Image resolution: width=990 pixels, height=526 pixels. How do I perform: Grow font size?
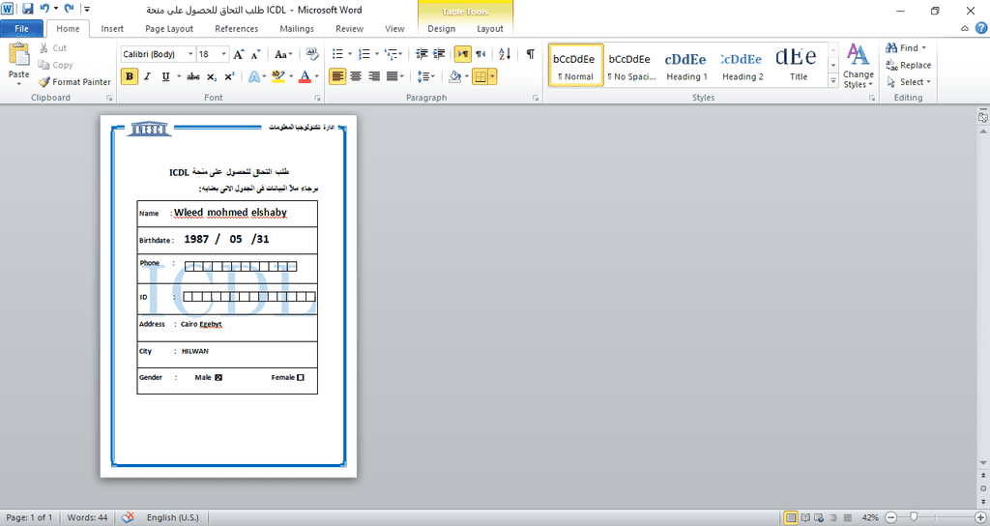pos(239,54)
